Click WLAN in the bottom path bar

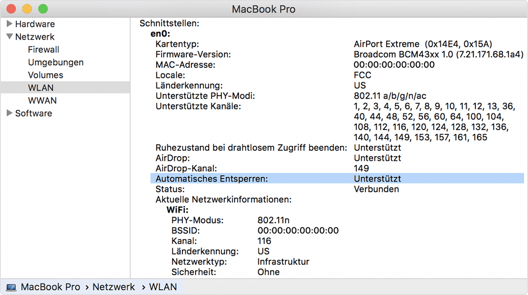[x=163, y=287]
